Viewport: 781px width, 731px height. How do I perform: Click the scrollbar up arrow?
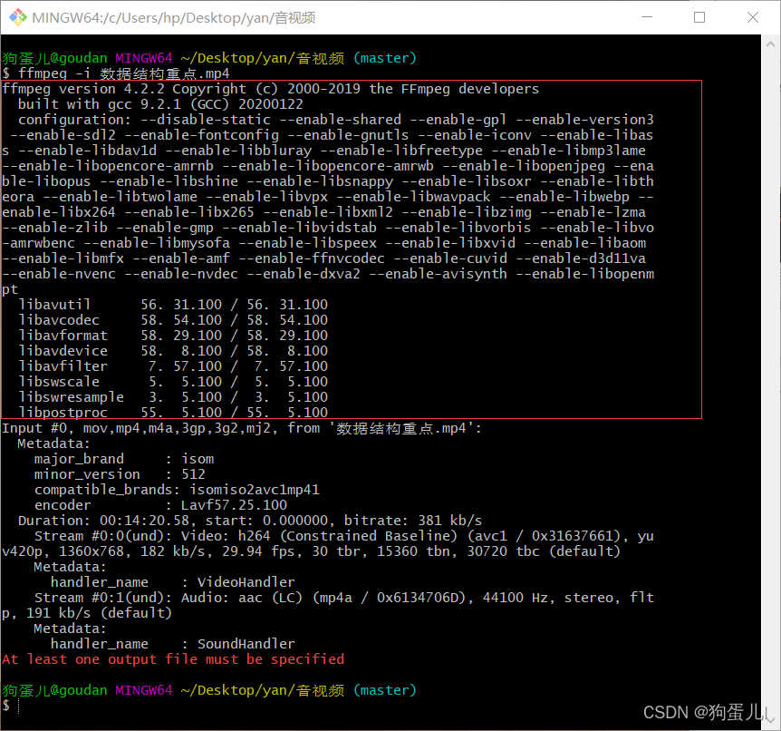click(x=770, y=44)
